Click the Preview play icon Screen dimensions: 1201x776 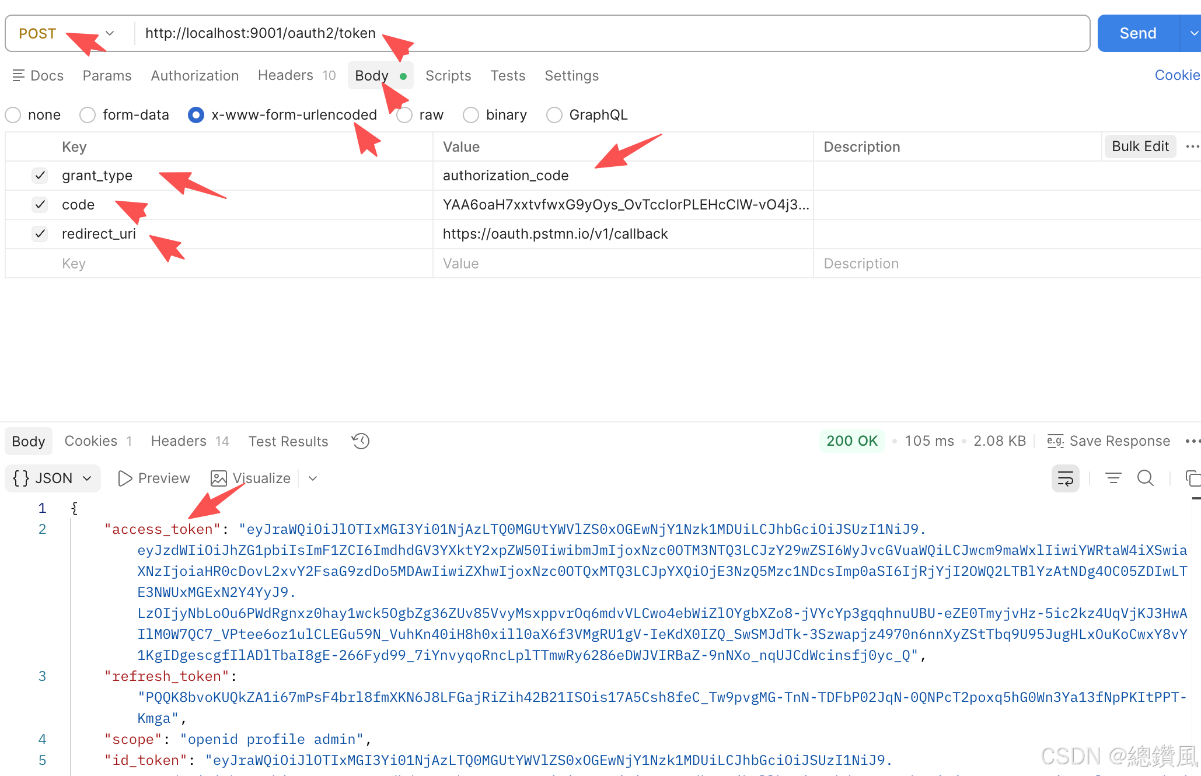tap(124, 478)
